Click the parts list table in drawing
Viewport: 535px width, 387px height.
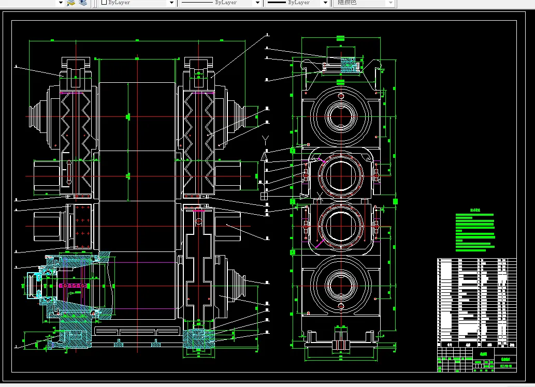[476, 303]
